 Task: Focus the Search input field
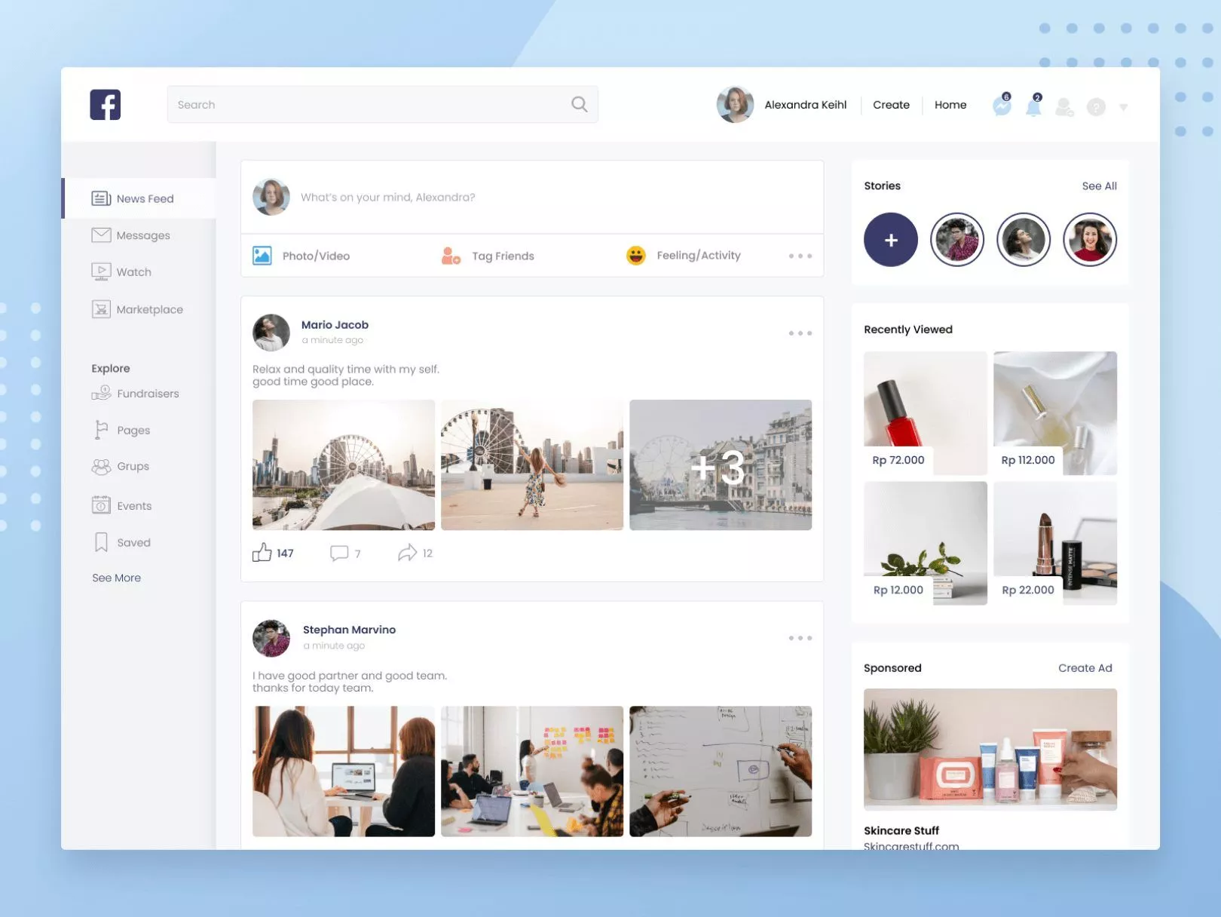tap(382, 104)
